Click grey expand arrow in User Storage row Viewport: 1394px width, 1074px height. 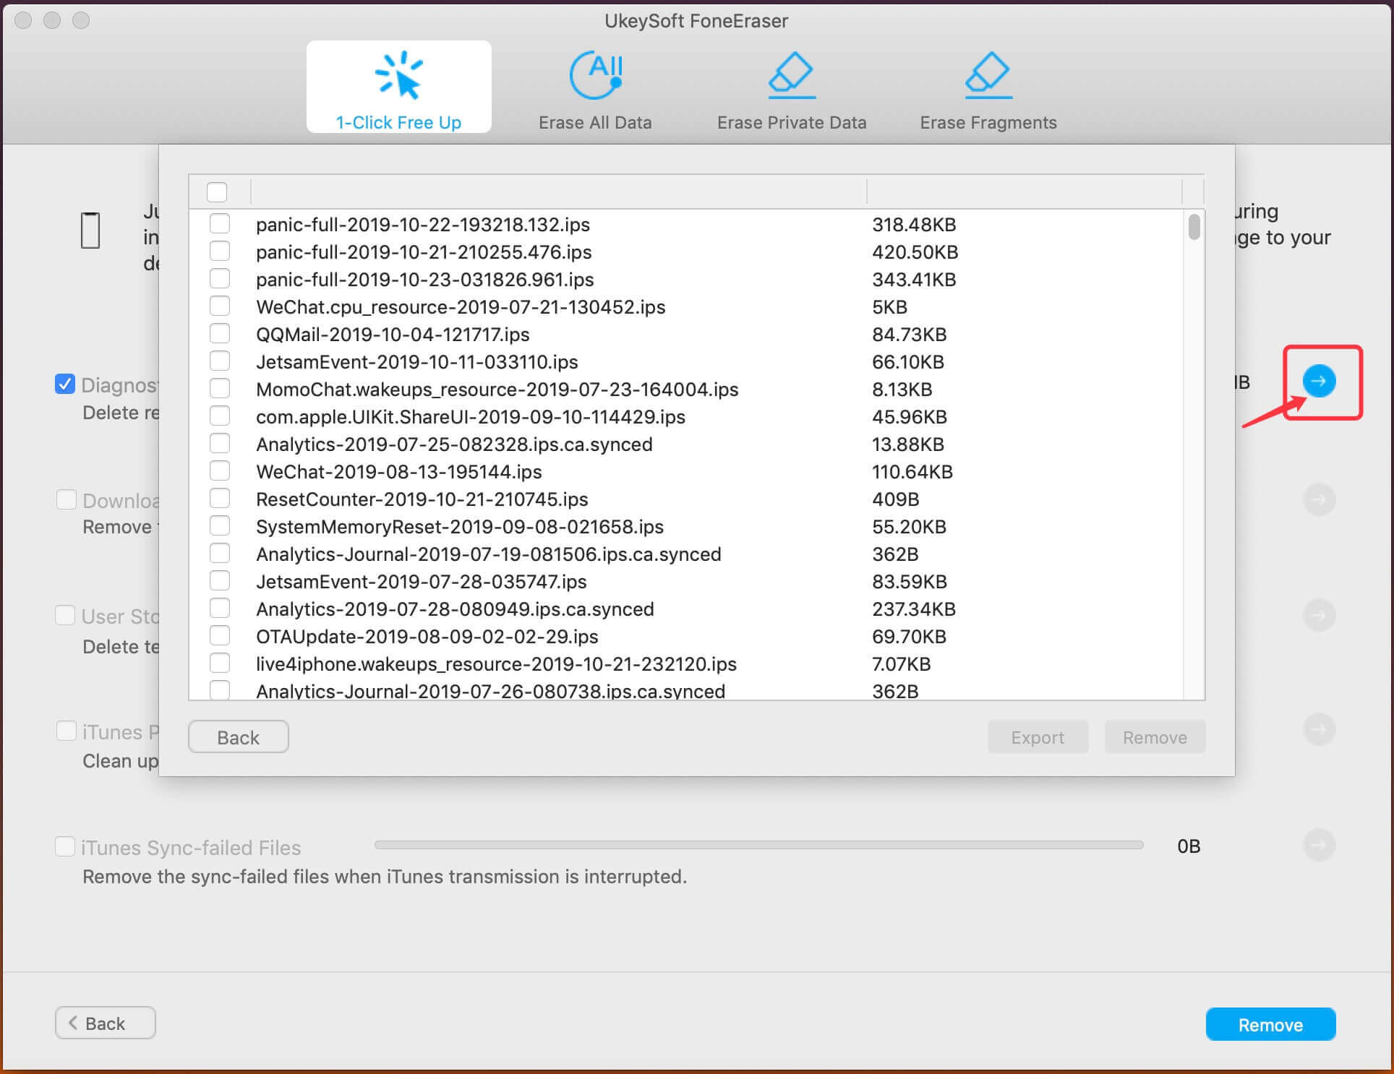click(x=1319, y=615)
